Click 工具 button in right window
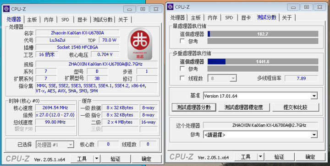330x166 pixels. 246,157
